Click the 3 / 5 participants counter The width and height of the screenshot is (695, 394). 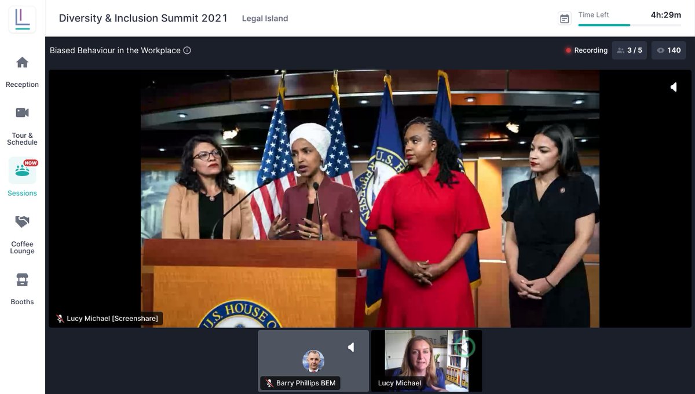(x=629, y=50)
